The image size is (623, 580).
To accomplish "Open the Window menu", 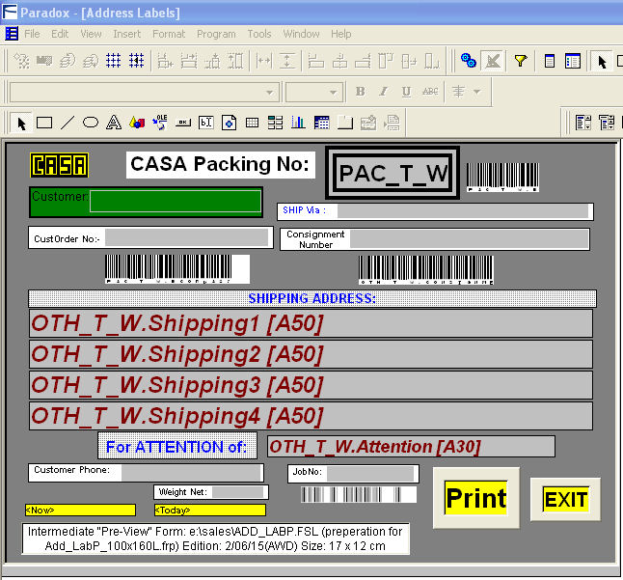I will pos(301,34).
